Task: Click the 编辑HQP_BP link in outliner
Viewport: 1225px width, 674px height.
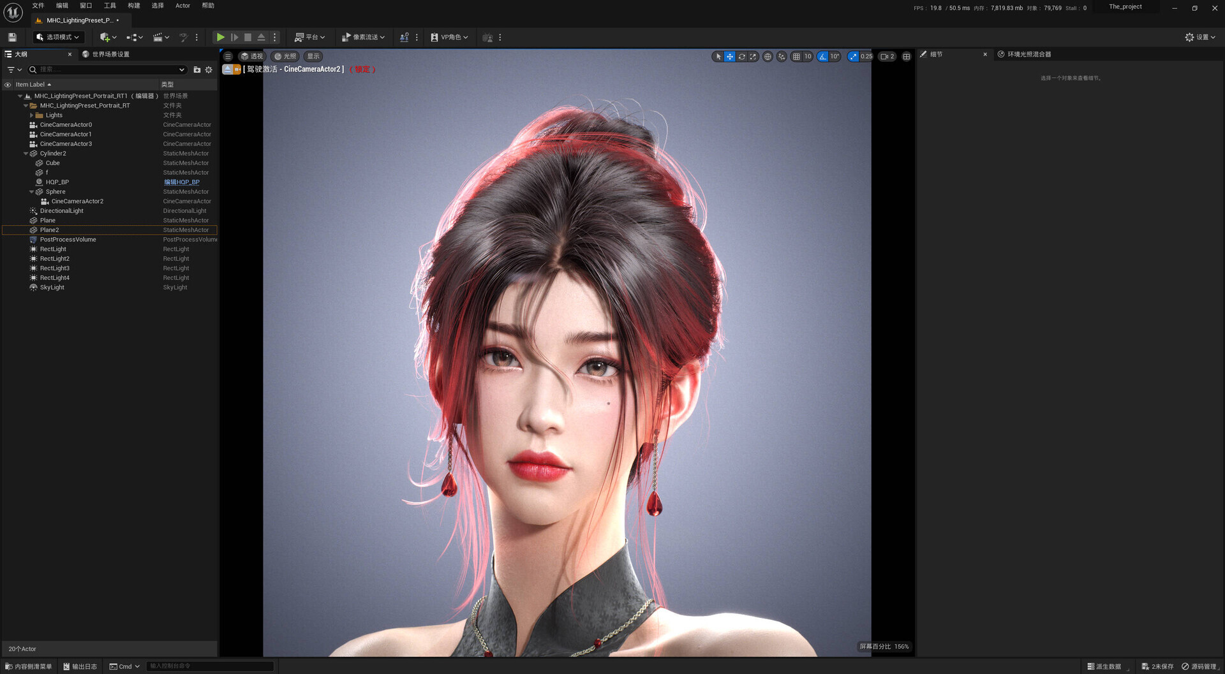Action: point(182,182)
